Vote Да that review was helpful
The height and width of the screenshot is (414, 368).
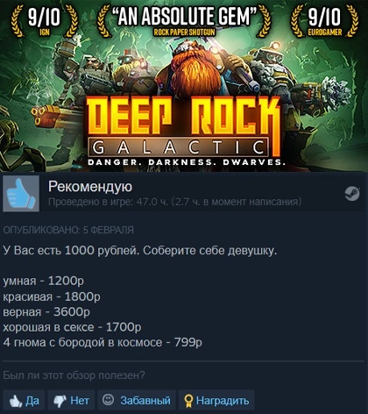tap(24, 400)
